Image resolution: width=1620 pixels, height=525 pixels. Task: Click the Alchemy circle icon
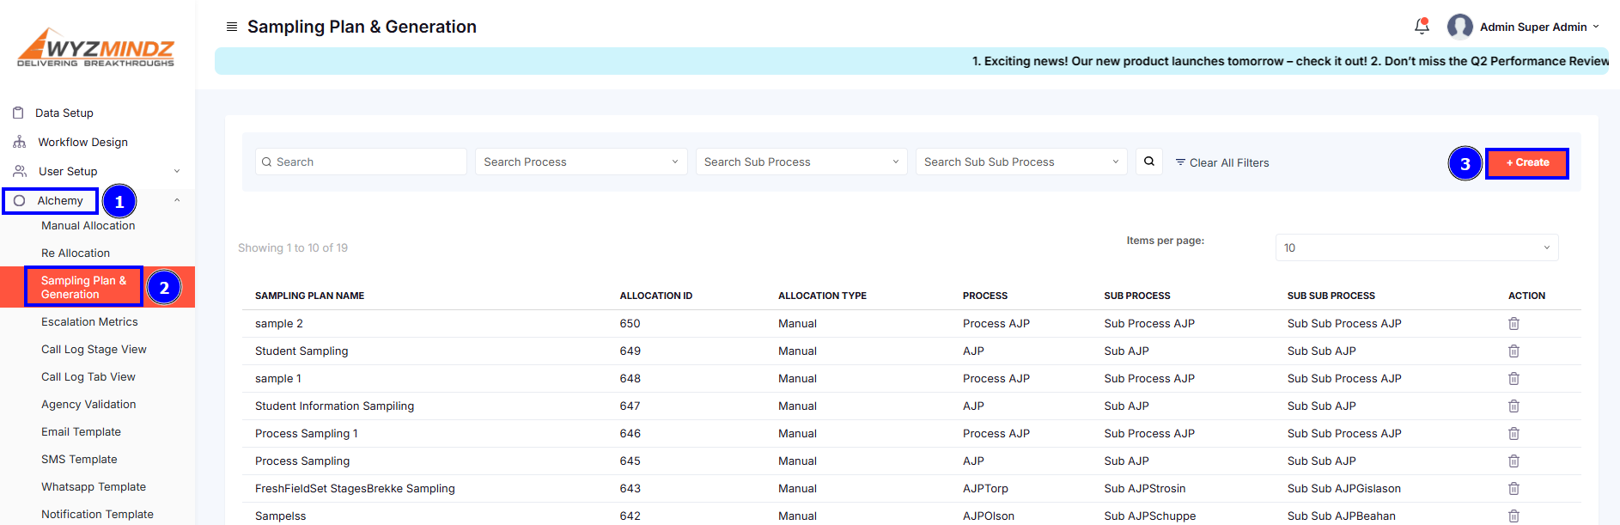19,200
